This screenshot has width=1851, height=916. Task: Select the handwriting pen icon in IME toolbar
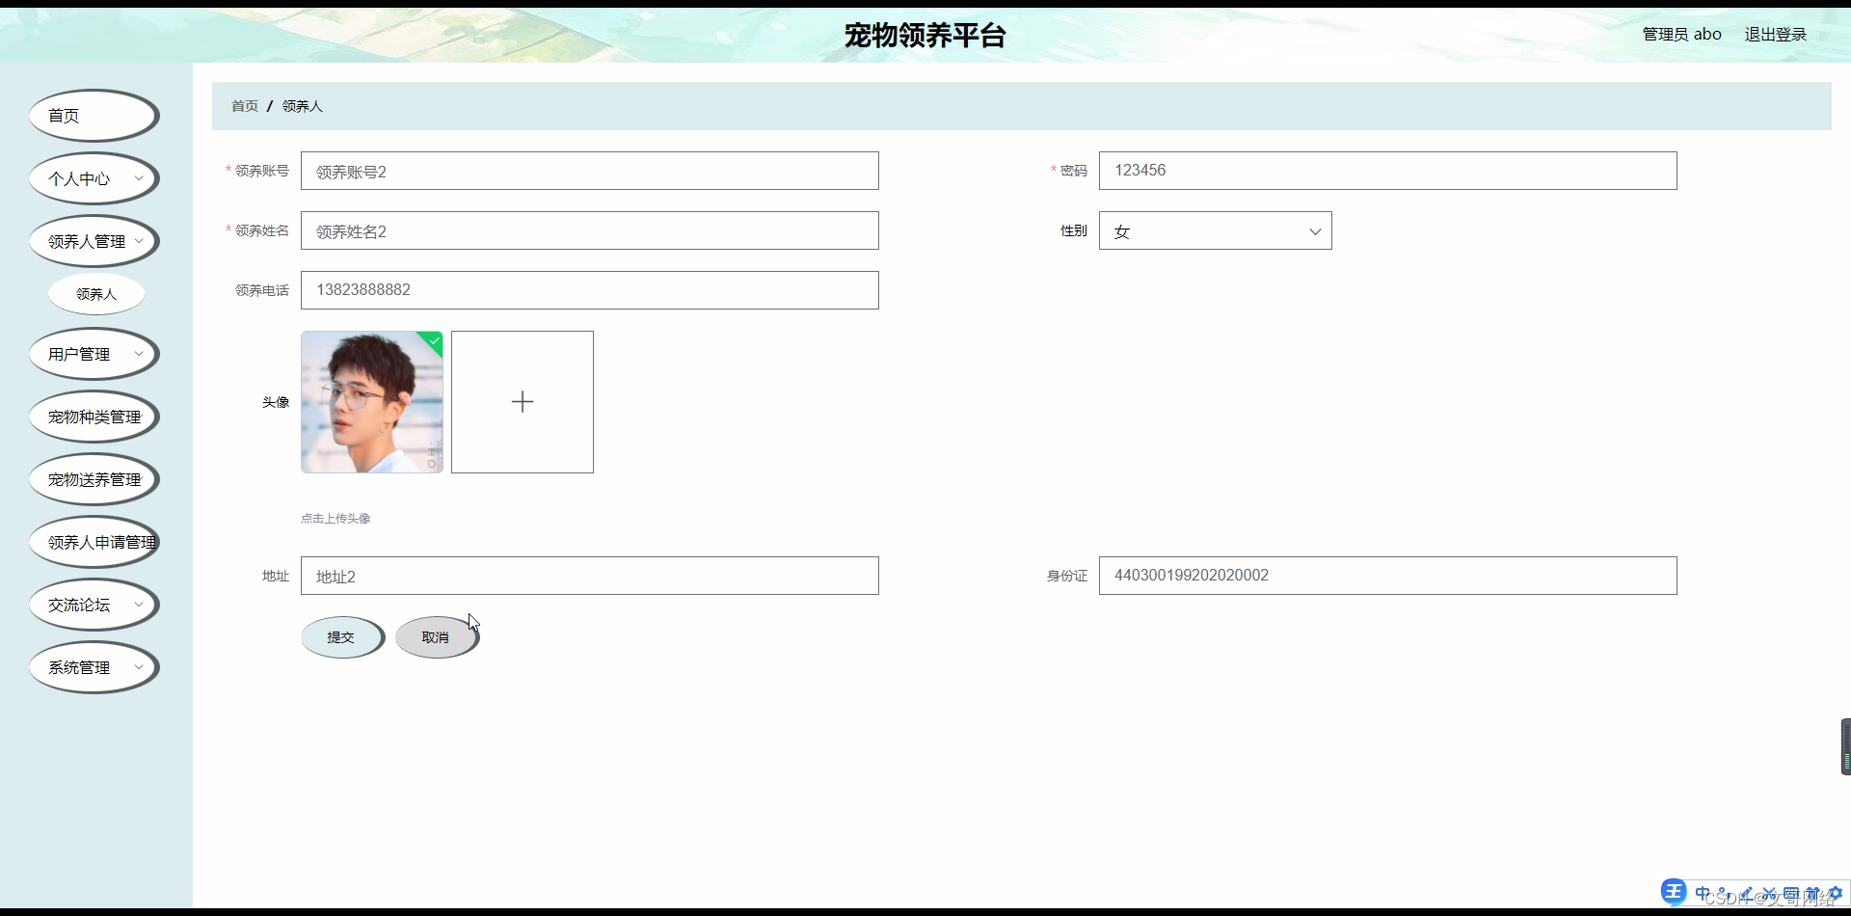click(x=1747, y=892)
